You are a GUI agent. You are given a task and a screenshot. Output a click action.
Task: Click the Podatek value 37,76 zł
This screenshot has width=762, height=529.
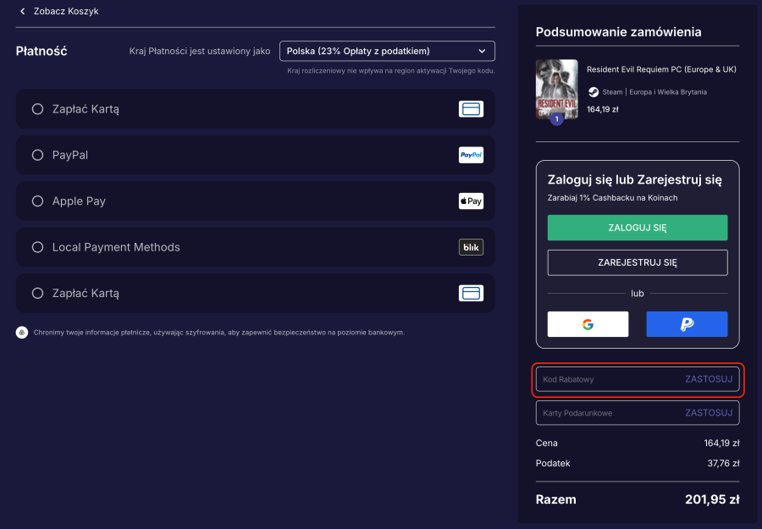pyautogui.click(x=723, y=464)
